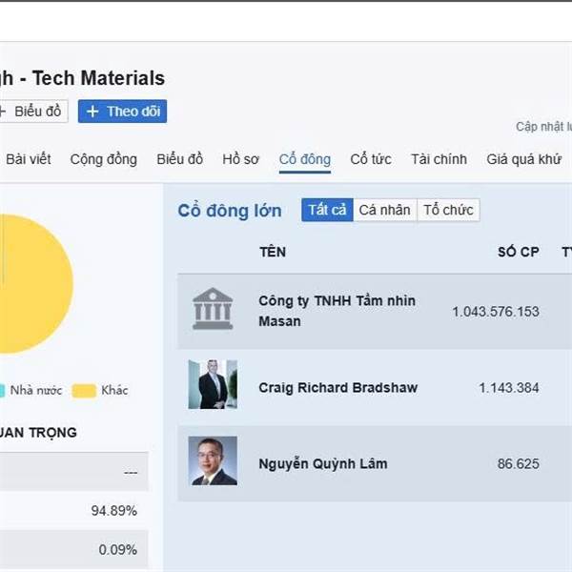Viewport: 572px width, 572px height.
Task: Click Nguyễn Quỳnh Lâm's profile photo
Action: tap(212, 461)
